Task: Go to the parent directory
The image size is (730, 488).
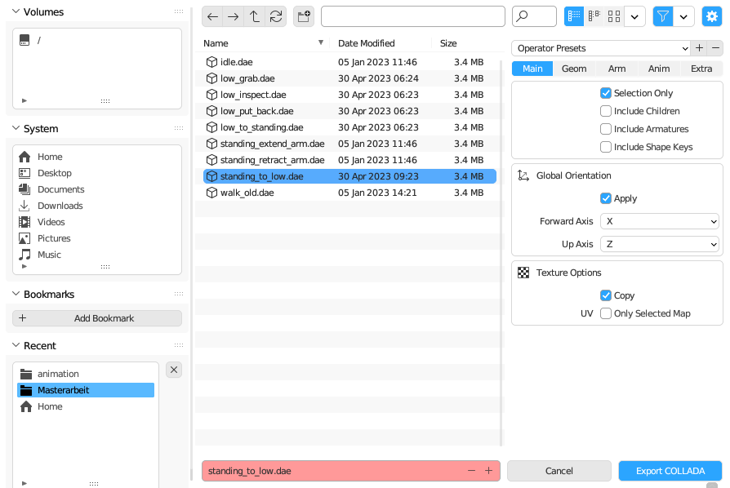Action: pyautogui.click(x=255, y=16)
